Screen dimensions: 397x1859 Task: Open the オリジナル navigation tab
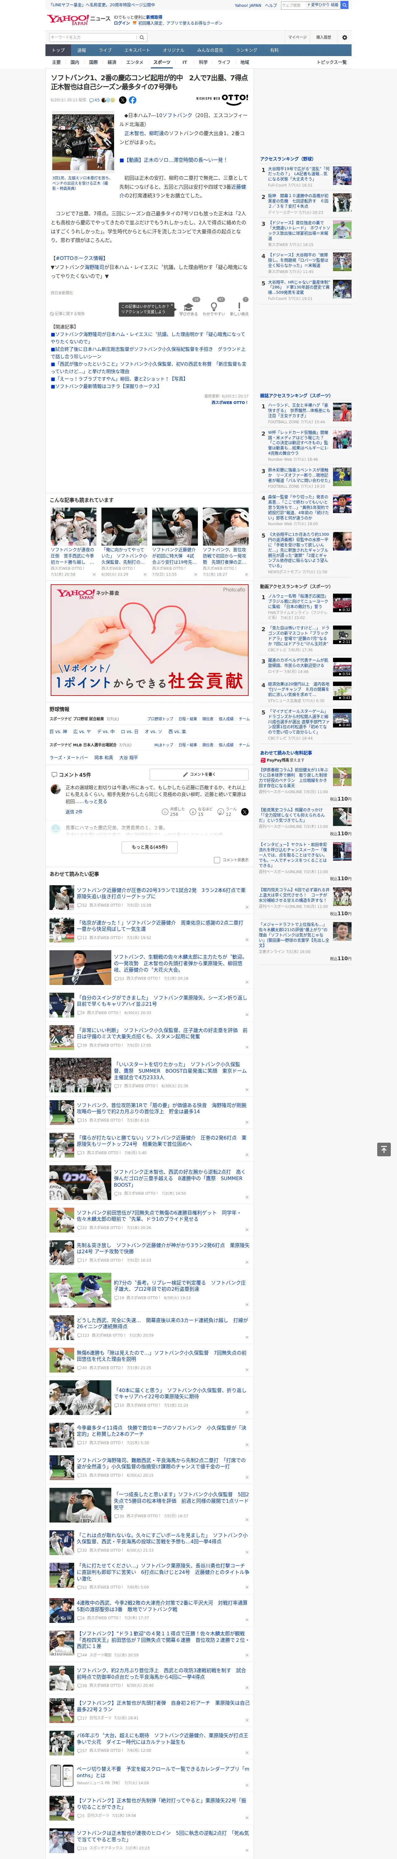click(174, 51)
